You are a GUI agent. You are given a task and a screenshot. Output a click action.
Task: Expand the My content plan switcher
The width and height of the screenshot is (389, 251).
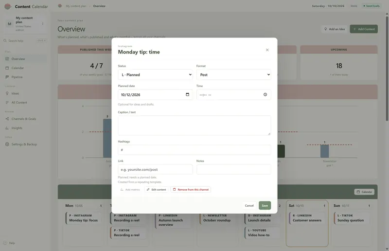(x=25, y=24)
